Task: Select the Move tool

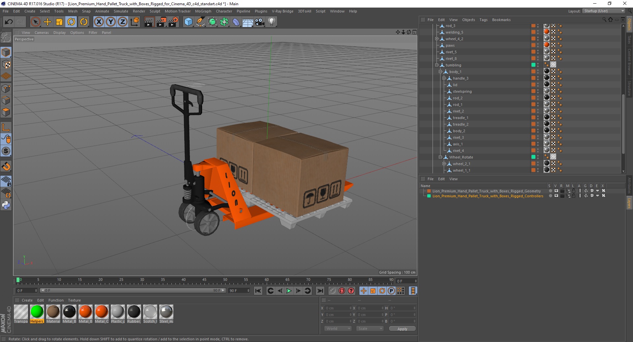Action: click(47, 22)
